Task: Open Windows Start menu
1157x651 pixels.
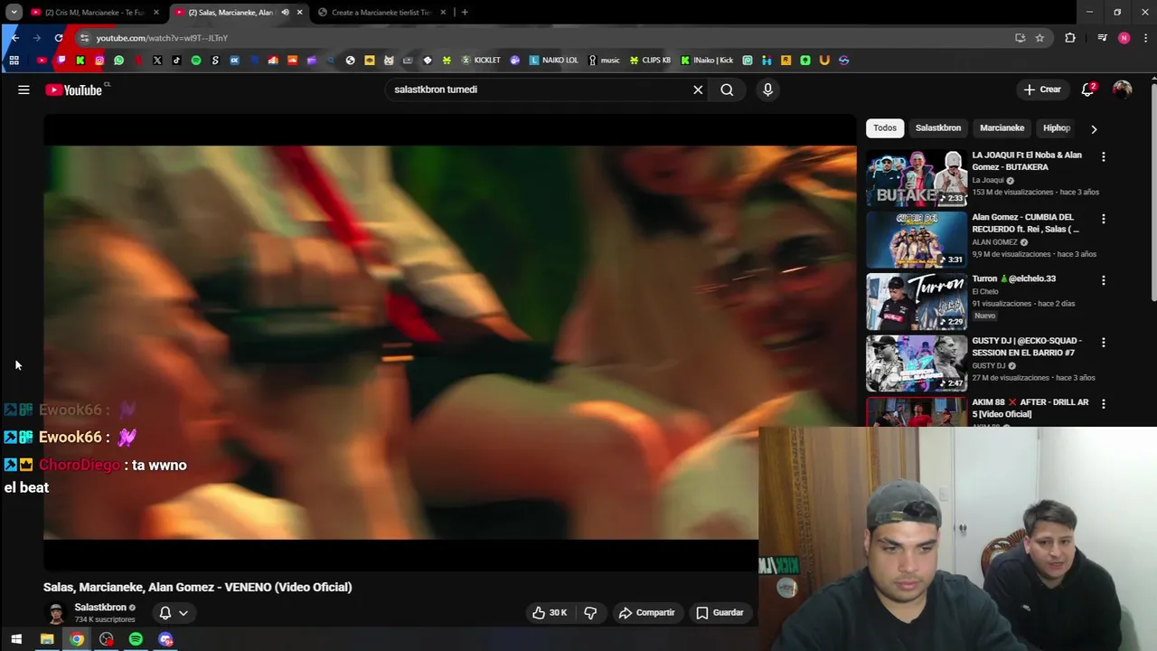Action: tap(16, 639)
